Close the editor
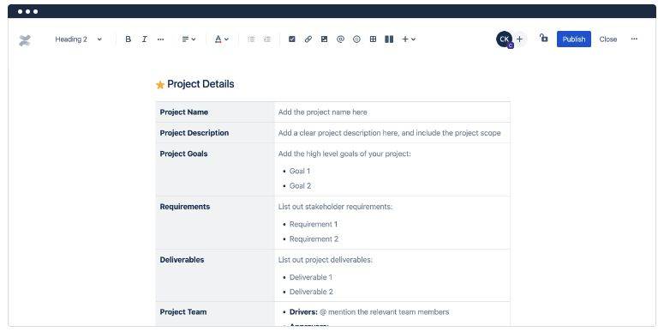This screenshot has width=664, height=332. (x=608, y=39)
